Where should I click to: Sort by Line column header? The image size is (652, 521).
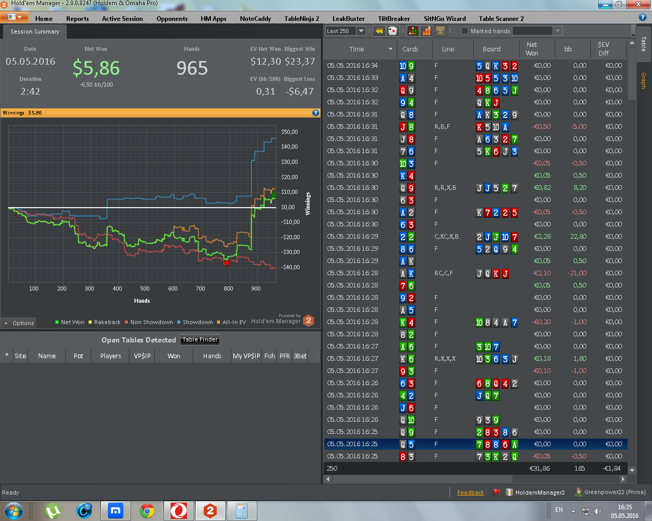pos(448,49)
